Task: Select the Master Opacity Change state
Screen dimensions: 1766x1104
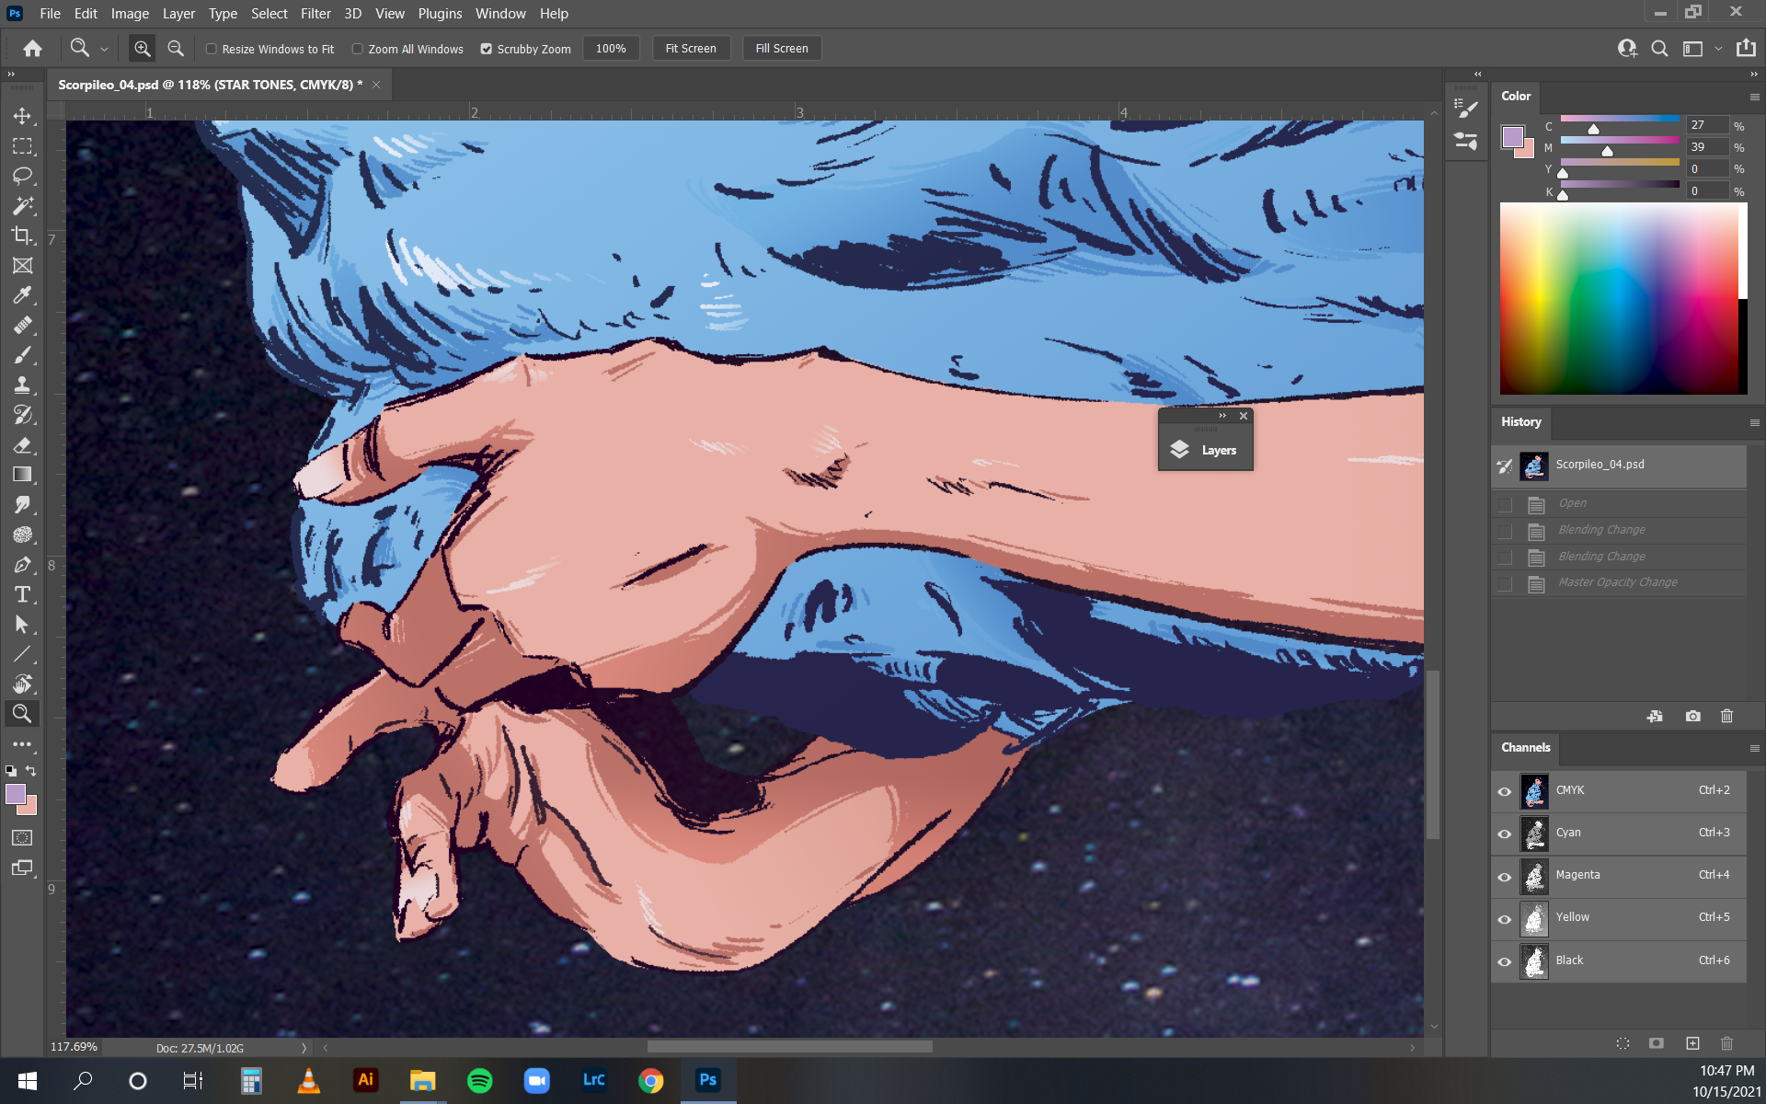Action: tap(1619, 582)
